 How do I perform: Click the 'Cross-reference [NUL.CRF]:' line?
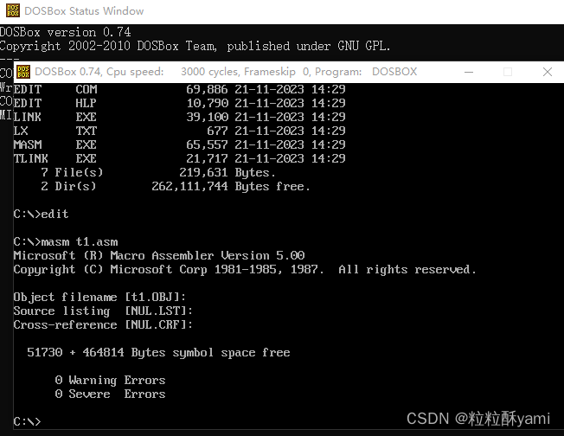(103, 325)
